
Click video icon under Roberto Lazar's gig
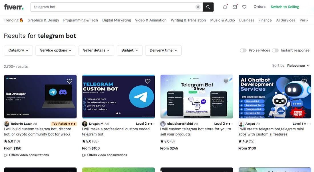(x=6, y=155)
